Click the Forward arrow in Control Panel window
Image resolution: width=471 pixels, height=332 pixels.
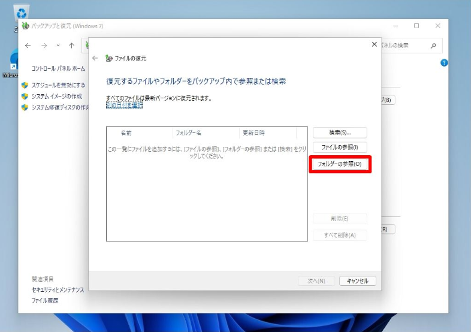click(44, 46)
